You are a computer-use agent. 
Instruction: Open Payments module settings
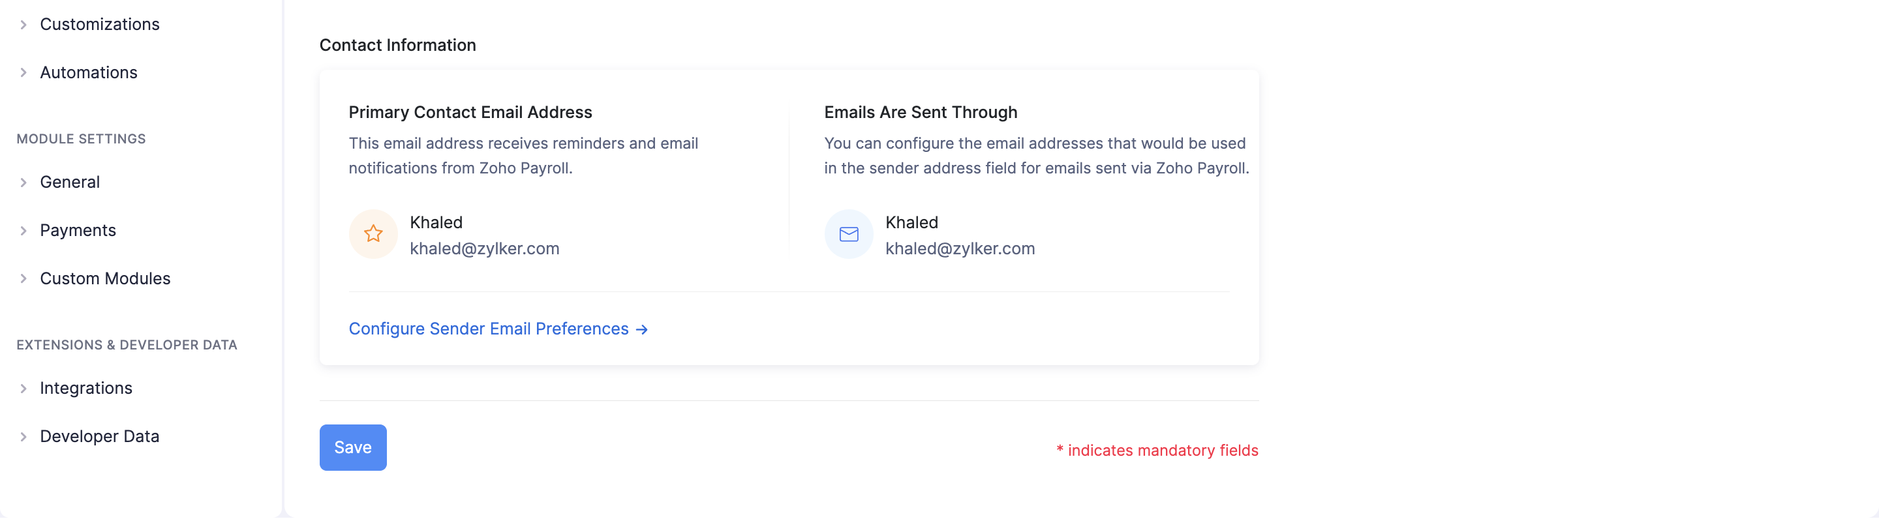click(x=78, y=230)
